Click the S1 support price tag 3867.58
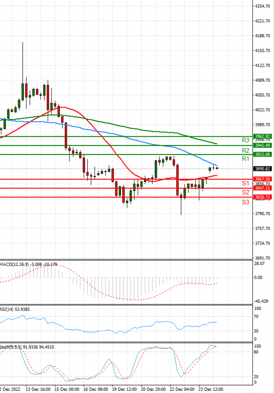Image resolution: width=274 pixels, height=393 pixels. click(262, 179)
